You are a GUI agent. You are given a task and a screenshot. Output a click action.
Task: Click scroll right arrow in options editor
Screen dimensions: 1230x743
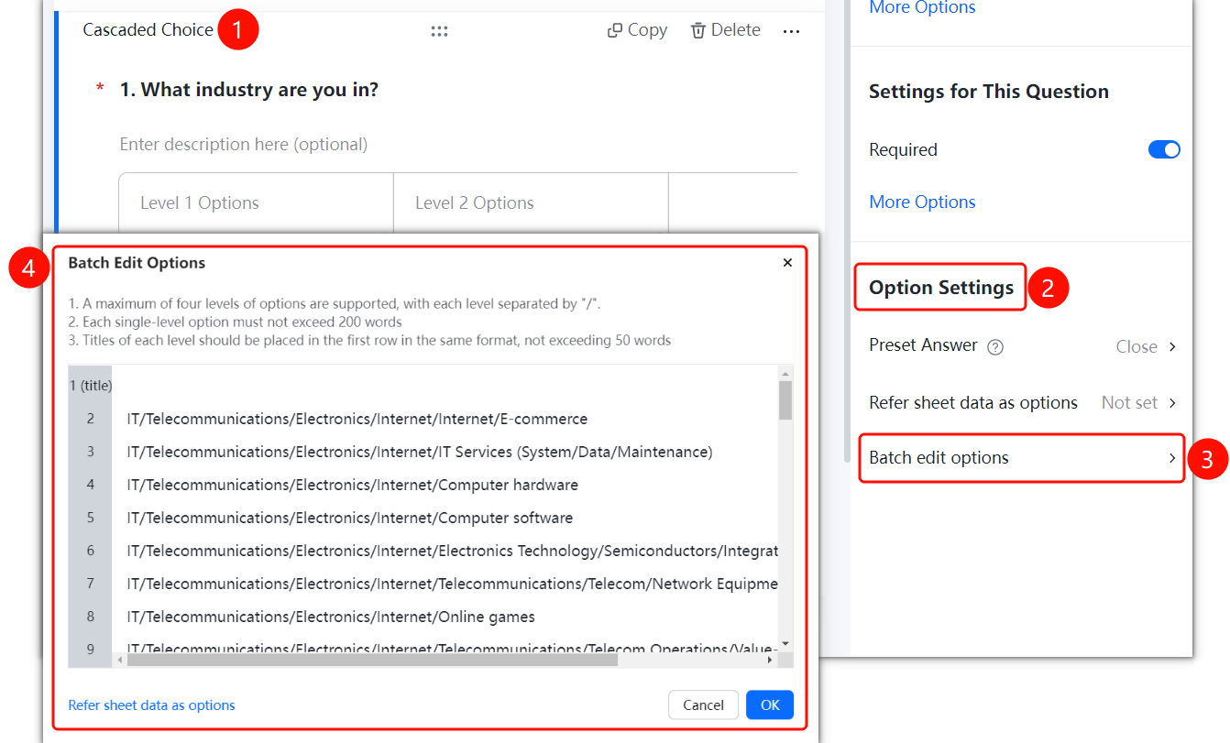(770, 660)
